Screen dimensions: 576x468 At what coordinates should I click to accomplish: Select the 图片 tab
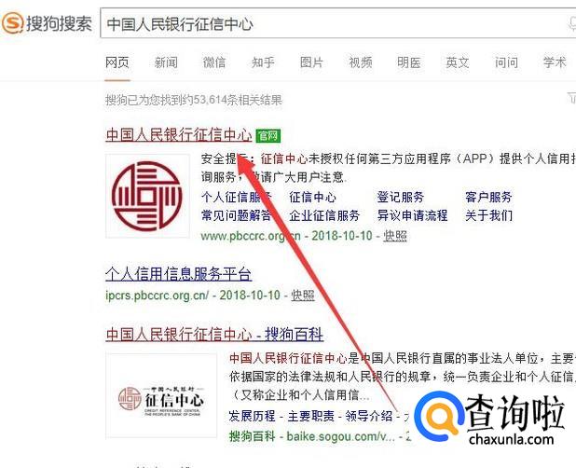(x=311, y=62)
